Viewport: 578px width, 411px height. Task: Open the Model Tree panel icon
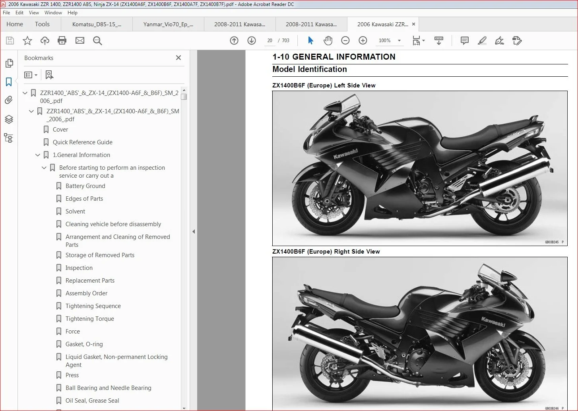point(9,138)
